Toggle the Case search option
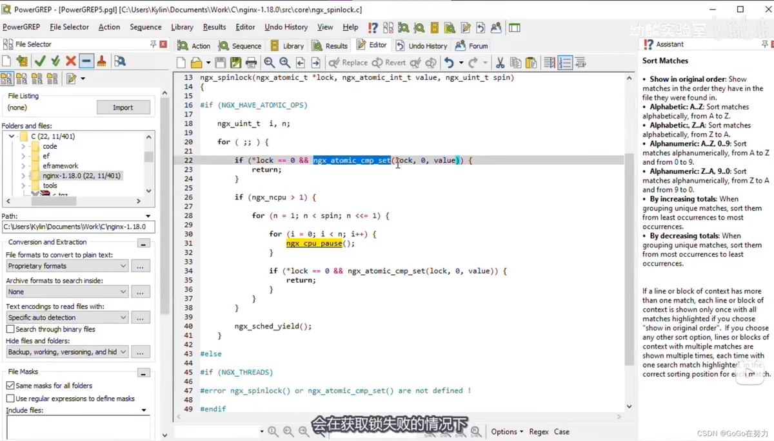Screen dimensions: 774x441 tap(562, 431)
